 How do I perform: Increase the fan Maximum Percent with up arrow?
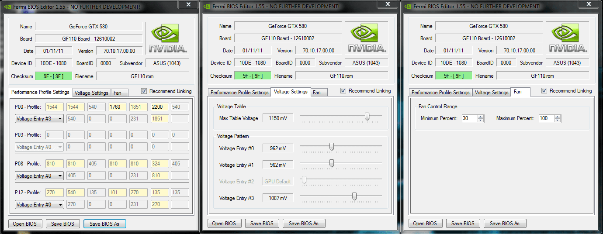(x=557, y=117)
